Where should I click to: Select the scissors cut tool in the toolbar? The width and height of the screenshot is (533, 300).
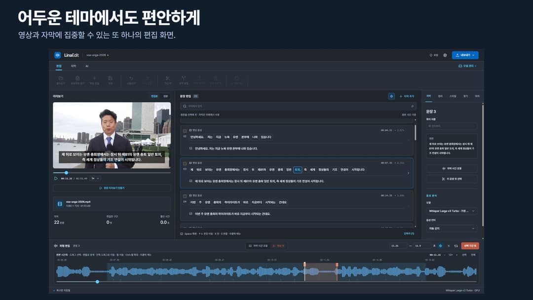tap(168, 78)
